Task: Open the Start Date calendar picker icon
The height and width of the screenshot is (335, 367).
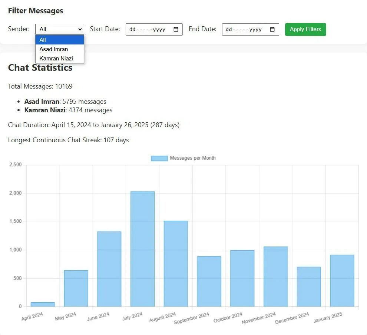Action: tap(176, 30)
